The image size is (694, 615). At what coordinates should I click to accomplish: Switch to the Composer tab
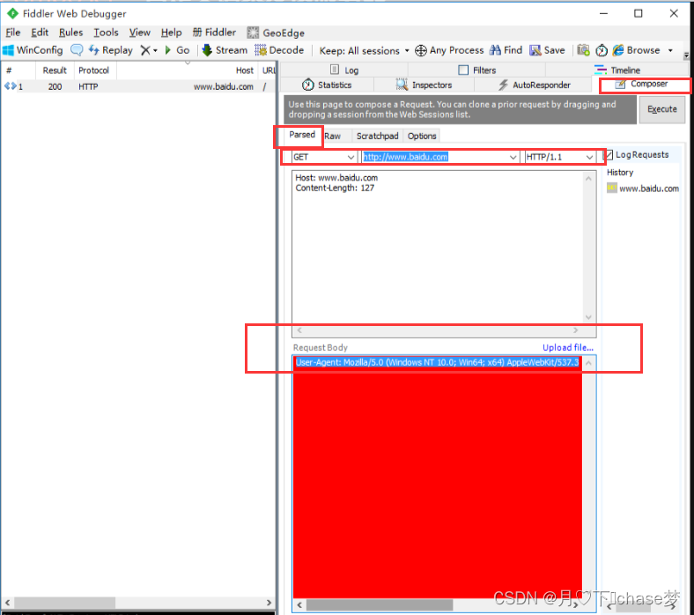[x=641, y=84]
